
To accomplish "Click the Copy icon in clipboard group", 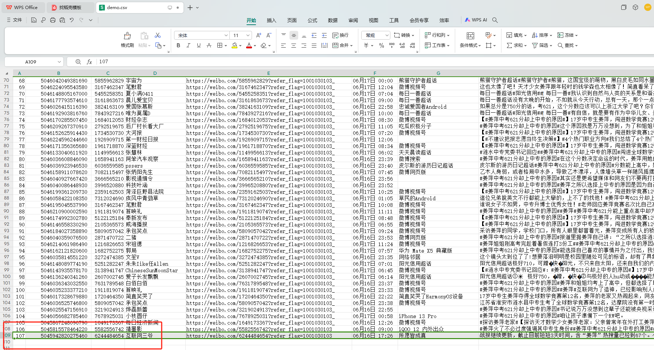I will [x=158, y=45].
